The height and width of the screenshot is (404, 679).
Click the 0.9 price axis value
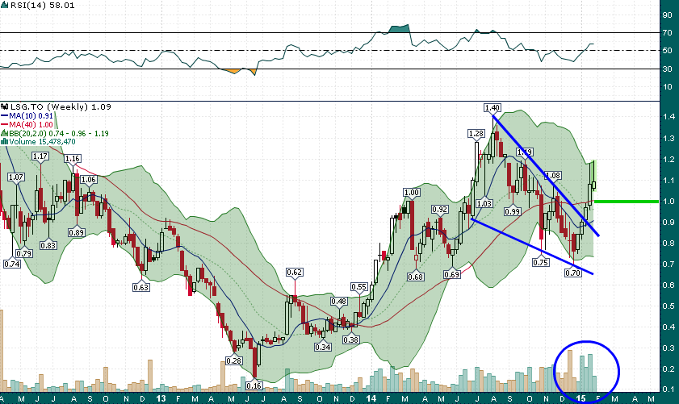[x=669, y=223]
